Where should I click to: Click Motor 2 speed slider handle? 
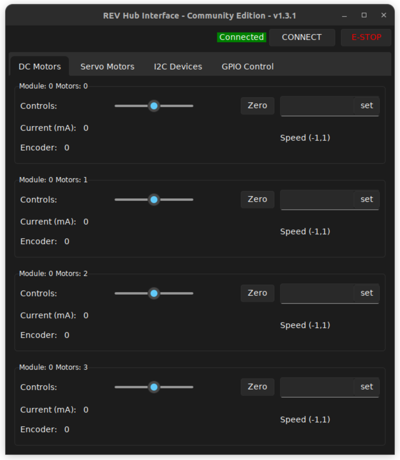click(x=154, y=293)
